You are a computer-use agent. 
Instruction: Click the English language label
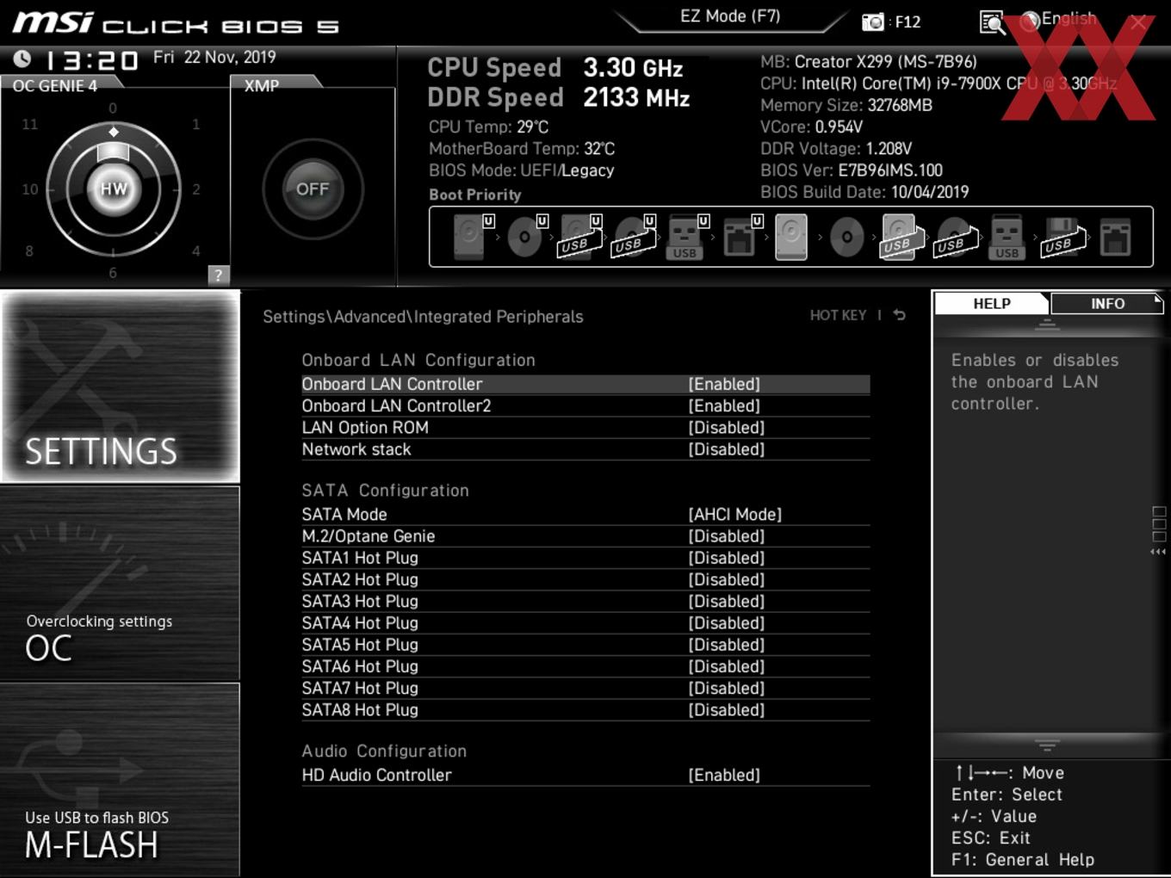[1069, 19]
